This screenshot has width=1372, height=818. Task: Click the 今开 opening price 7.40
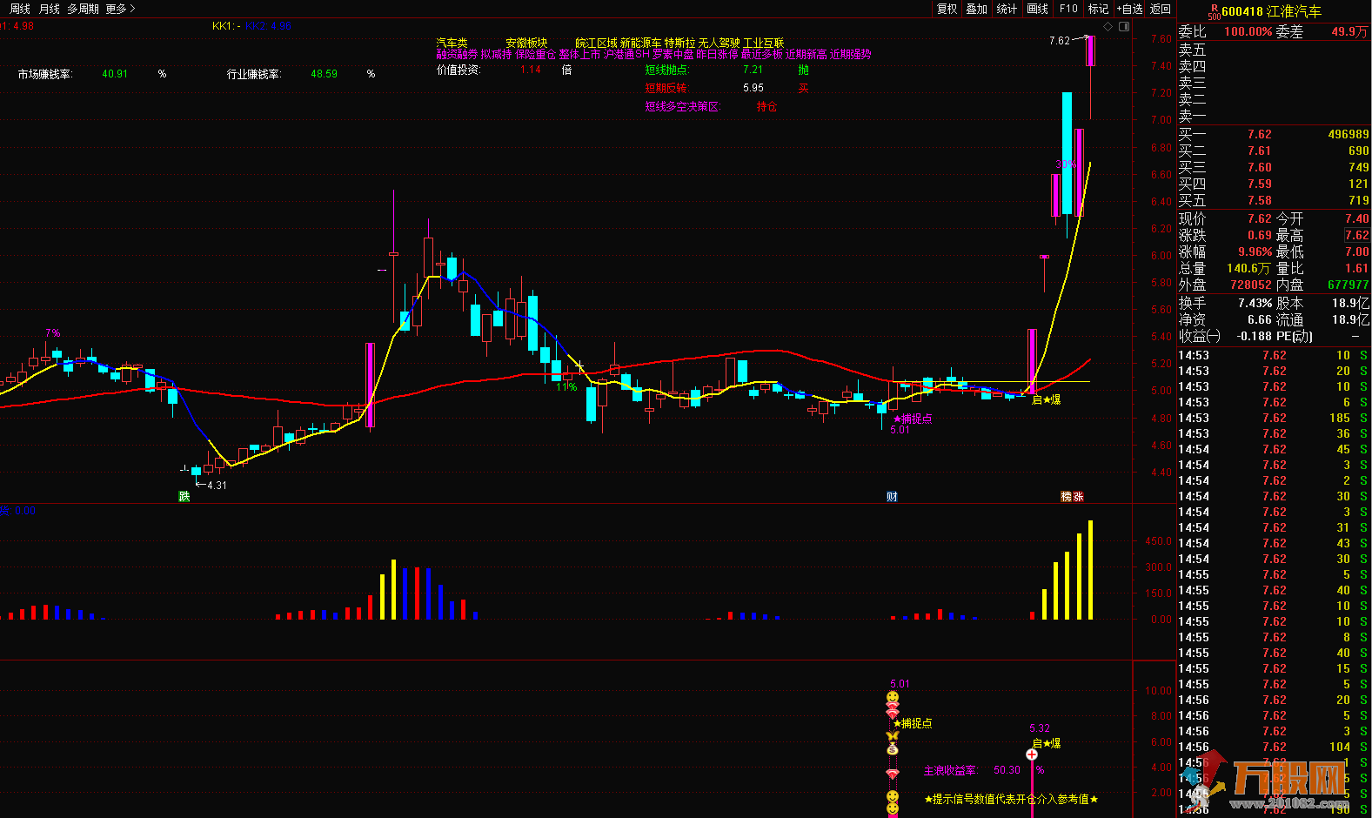tap(1356, 219)
